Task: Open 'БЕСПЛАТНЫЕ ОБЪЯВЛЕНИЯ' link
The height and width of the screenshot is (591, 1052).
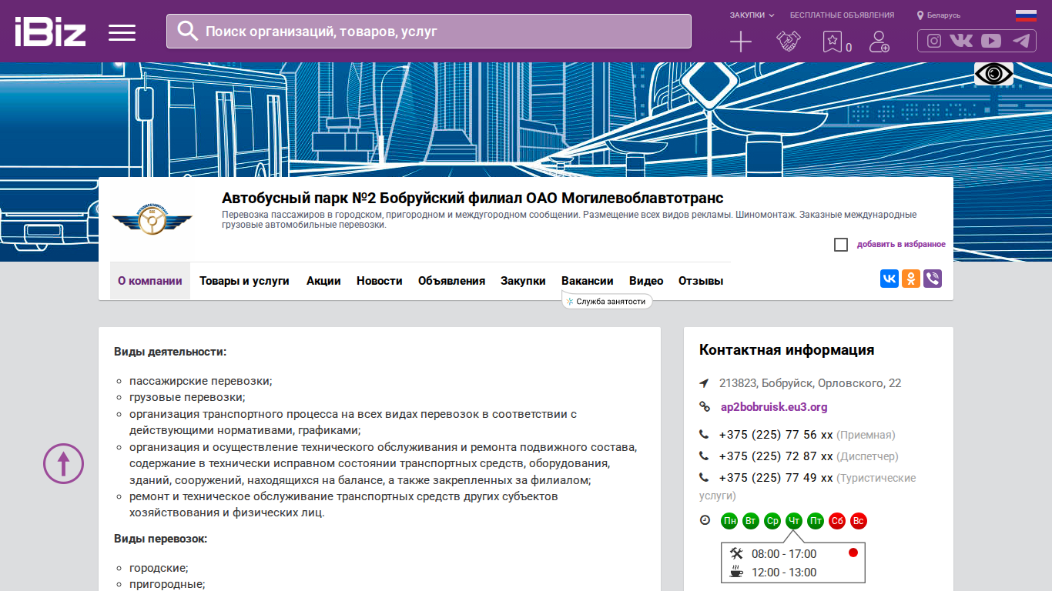Action: click(x=842, y=15)
